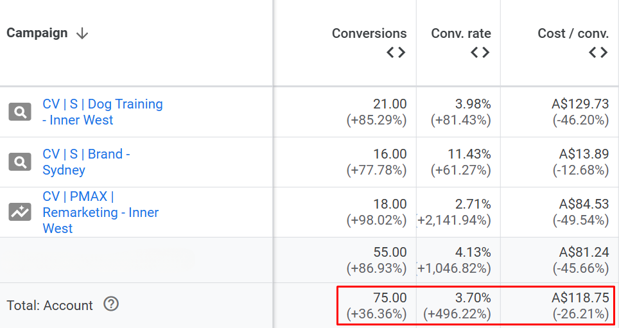The image size is (619, 328).
Task: Click the A$13.89 cost cell for Brand
Action: tap(580, 154)
